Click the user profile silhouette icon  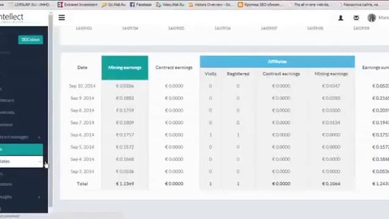[340, 18]
